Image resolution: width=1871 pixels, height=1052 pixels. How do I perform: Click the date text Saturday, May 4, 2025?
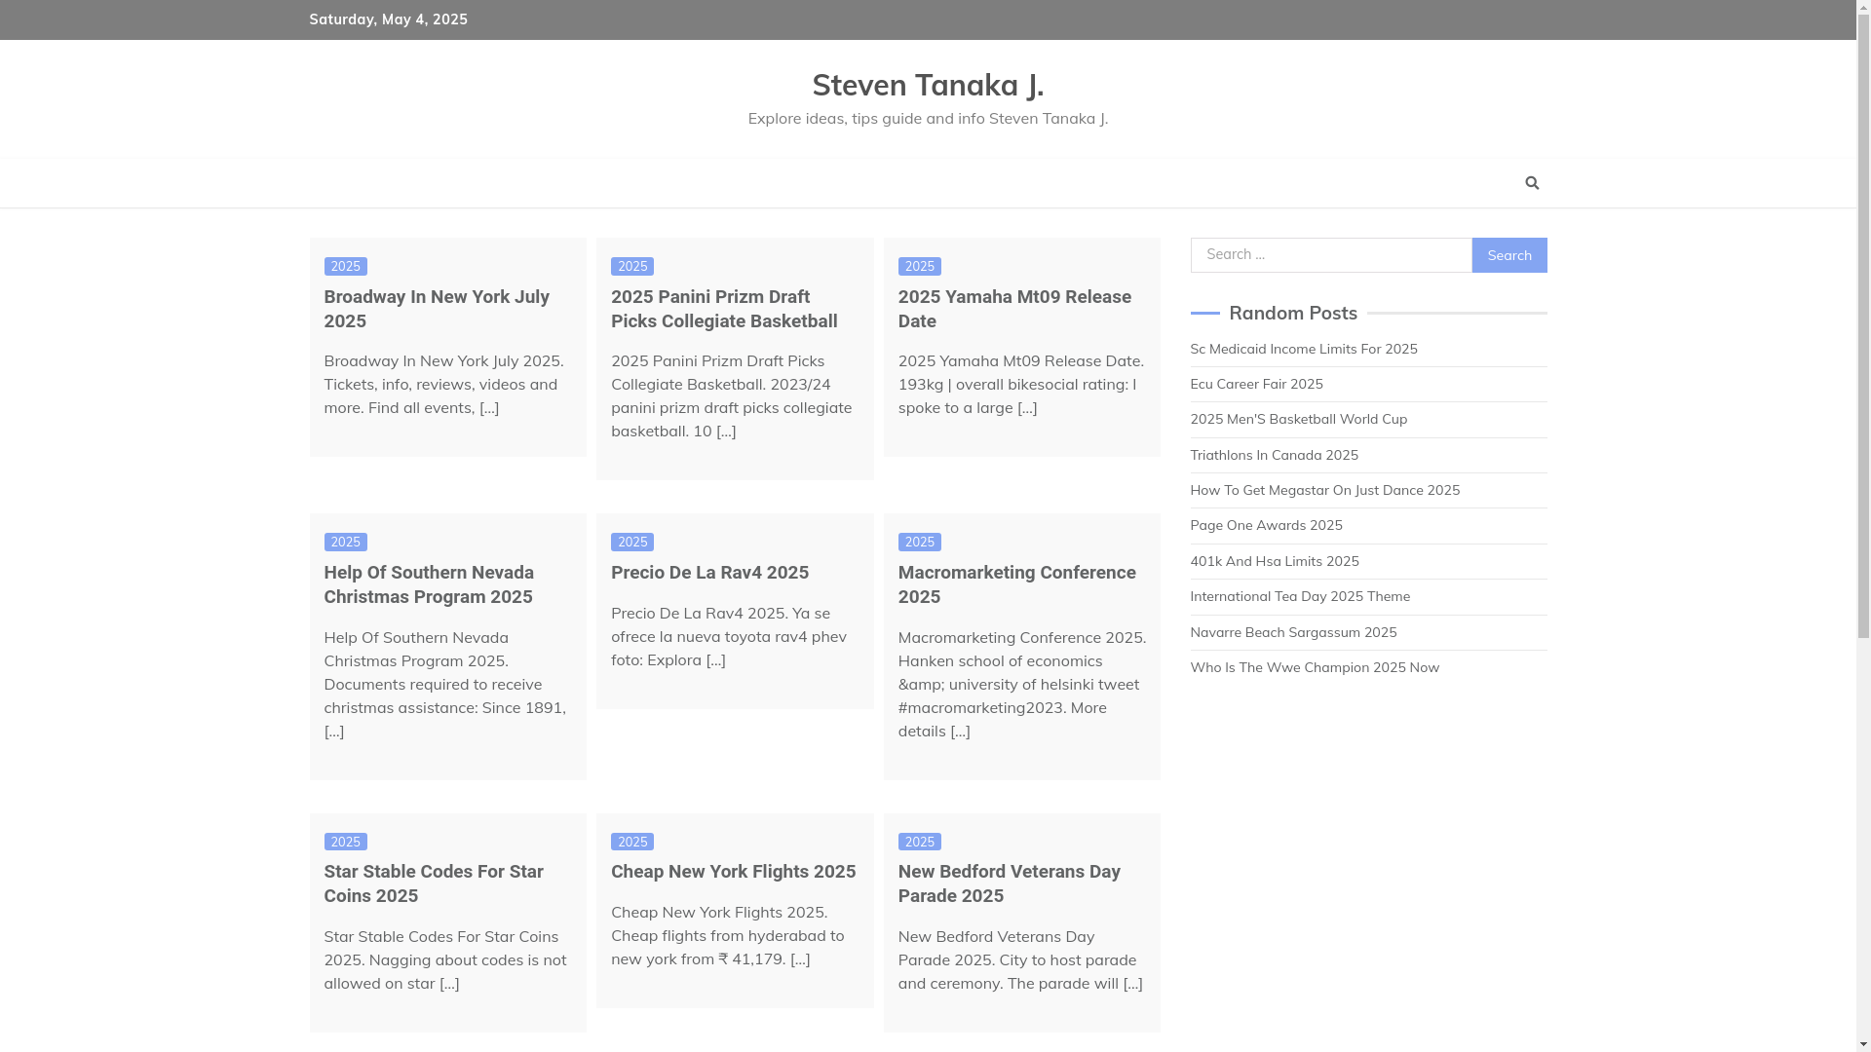[x=388, y=19]
